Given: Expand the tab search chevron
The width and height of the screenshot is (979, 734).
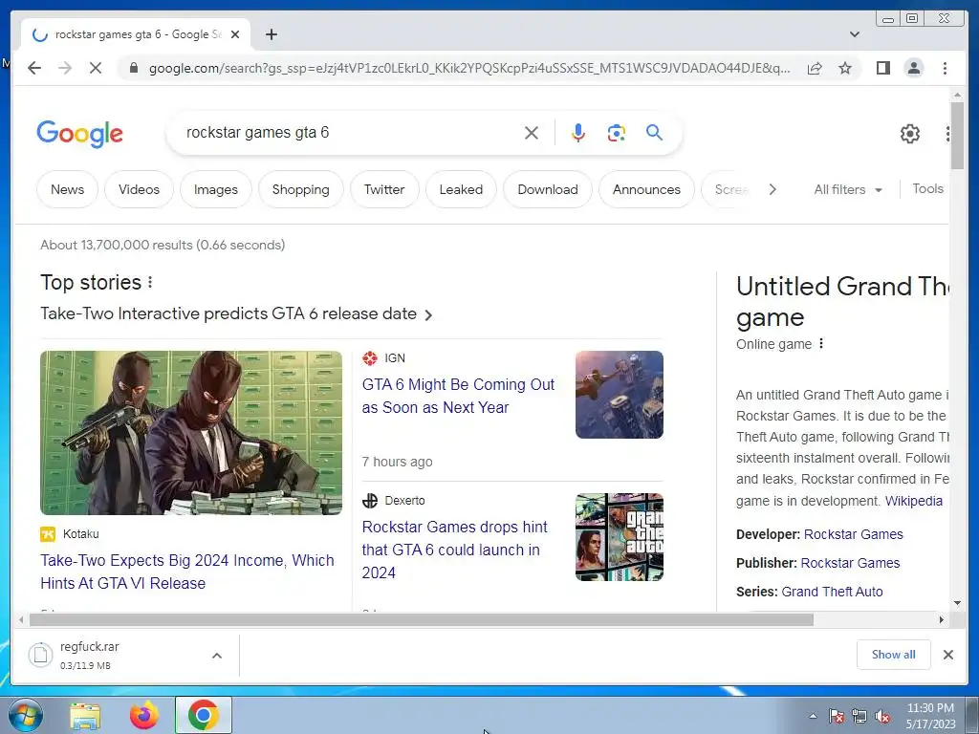Looking at the screenshot, I should [x=855, y=34].
